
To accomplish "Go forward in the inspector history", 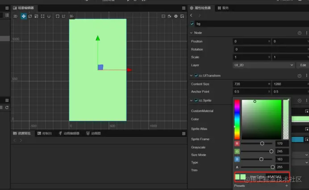I will (x=199, y=15).
